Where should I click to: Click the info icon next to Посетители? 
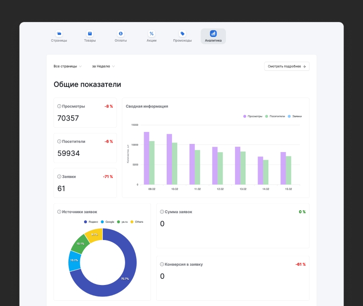(59, 142)
